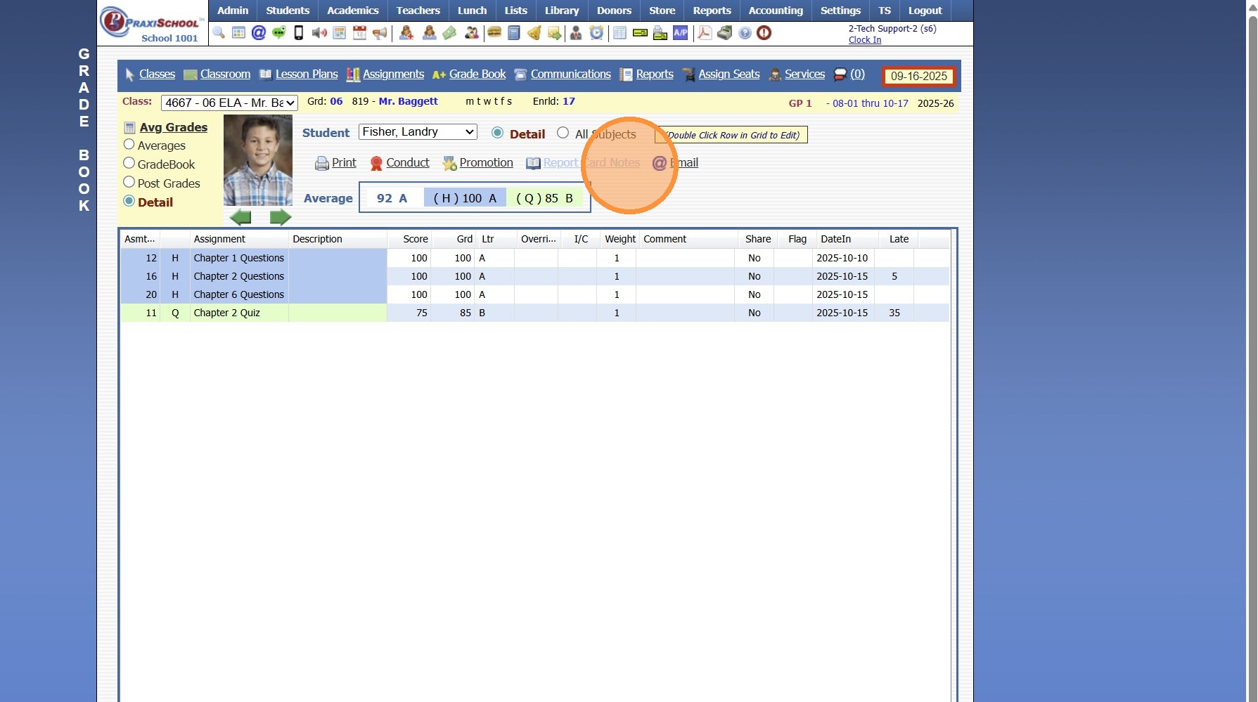Click the DateIn column header
This screenshot has height=702, width=1258.
(835, 239)
